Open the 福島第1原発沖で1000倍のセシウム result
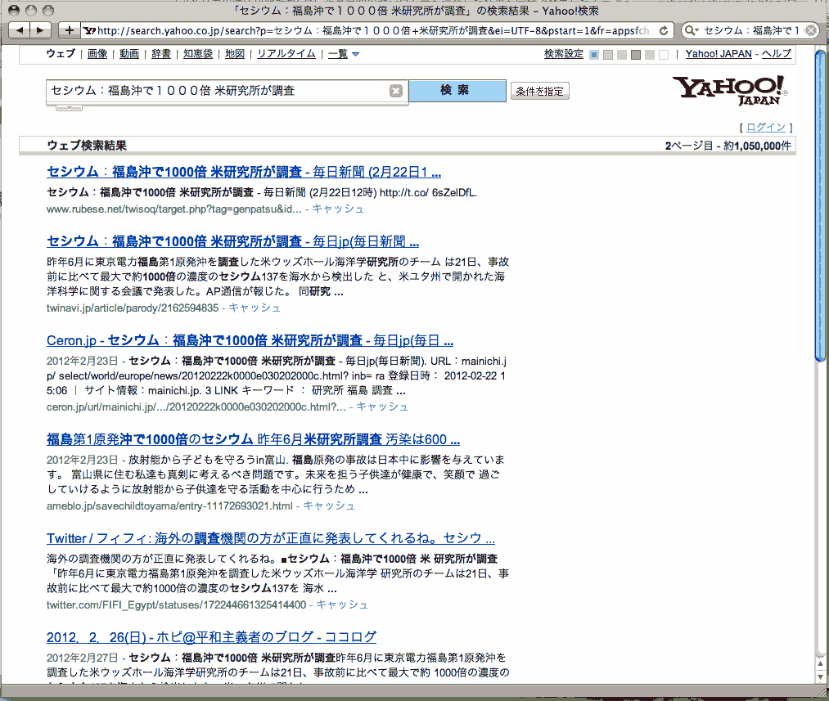The width and height of the screenshot is (829, 701). 253,439
